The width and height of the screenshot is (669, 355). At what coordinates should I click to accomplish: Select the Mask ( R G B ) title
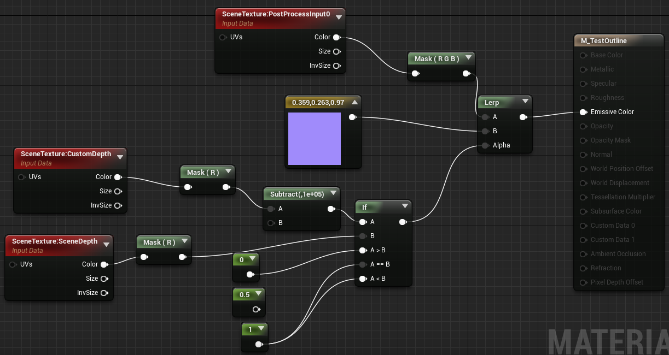[x=437, y=58]
